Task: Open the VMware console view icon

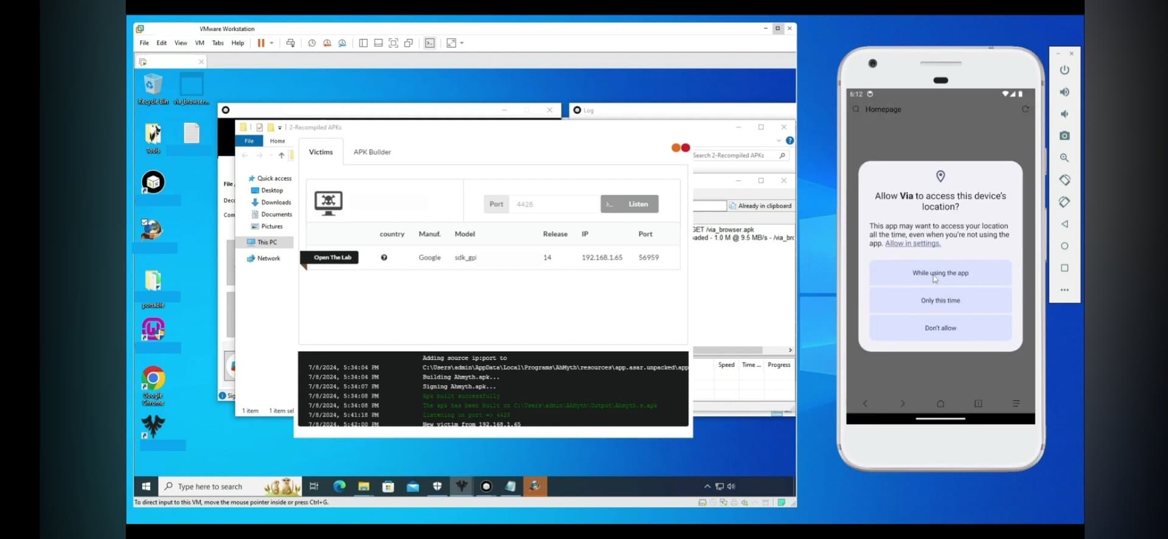Action: [x=430, y=43]
